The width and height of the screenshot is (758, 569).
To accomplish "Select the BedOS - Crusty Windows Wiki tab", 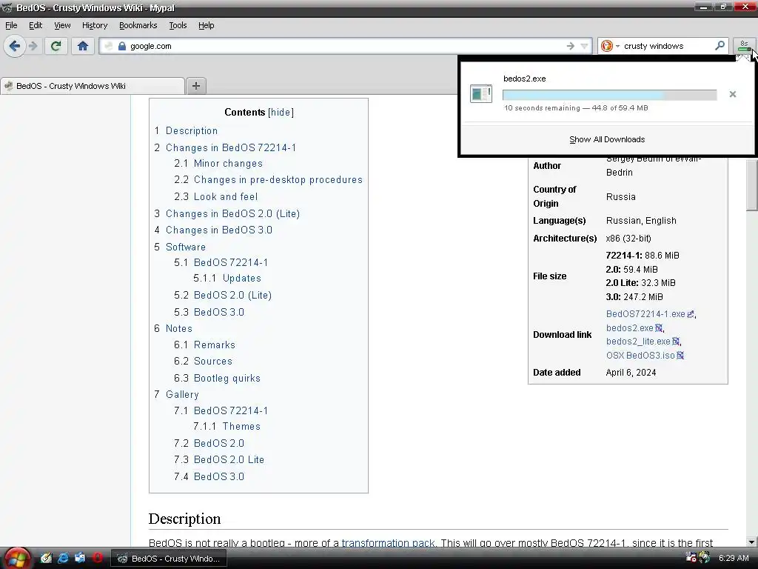I will (93, 86).
